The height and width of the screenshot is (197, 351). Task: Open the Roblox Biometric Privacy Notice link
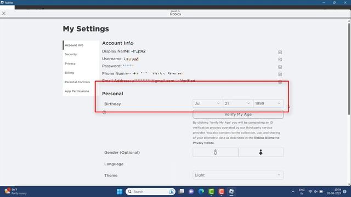236,140
